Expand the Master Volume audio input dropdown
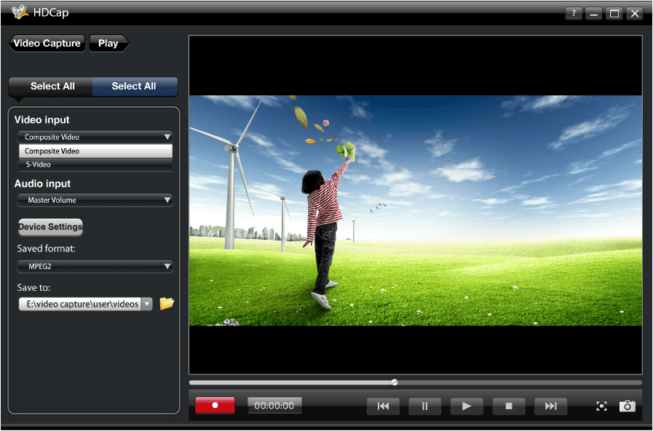This screenshot has height=431, width=653. pos(167,200)
